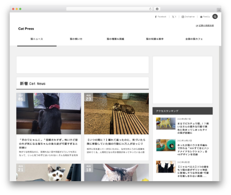Open the SEP 06 black cat article image
Image resolution: width=231 pixels, height=195 pixels.
click(49, 113)
